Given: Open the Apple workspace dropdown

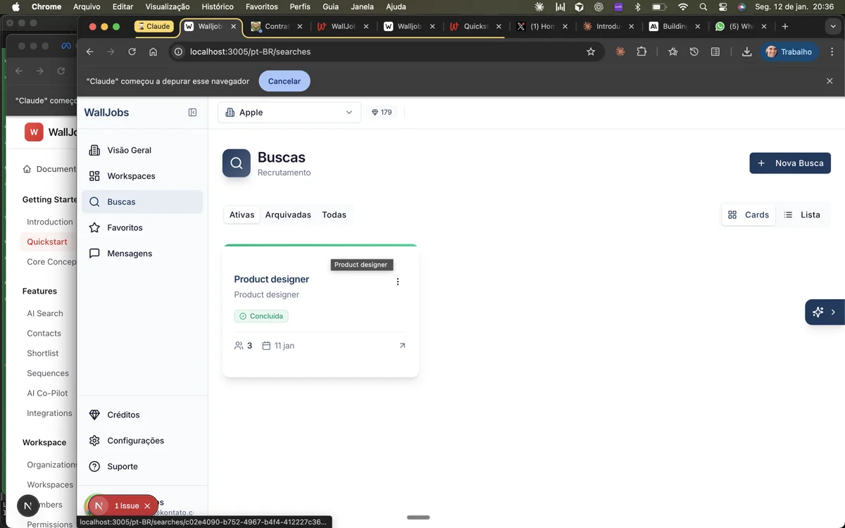Looking at the screenshot, I should tap(289, 112).
